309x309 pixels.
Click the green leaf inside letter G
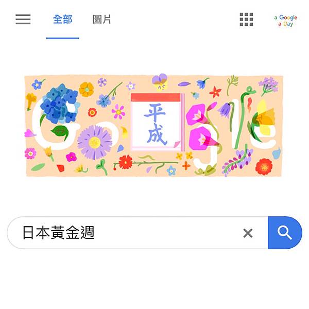click(x=60, y=132)
